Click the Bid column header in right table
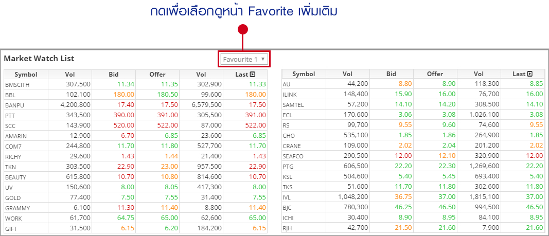The height and width of the screenshot is (236, 549). click(391, 74)
